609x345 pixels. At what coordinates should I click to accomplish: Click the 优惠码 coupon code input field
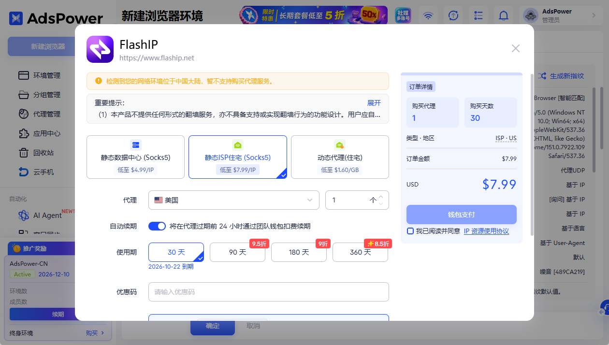click(269, 292)
